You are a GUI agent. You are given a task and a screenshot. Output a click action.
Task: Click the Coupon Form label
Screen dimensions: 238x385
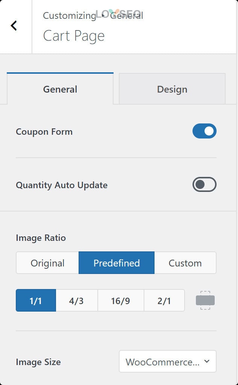pos(44,132)
